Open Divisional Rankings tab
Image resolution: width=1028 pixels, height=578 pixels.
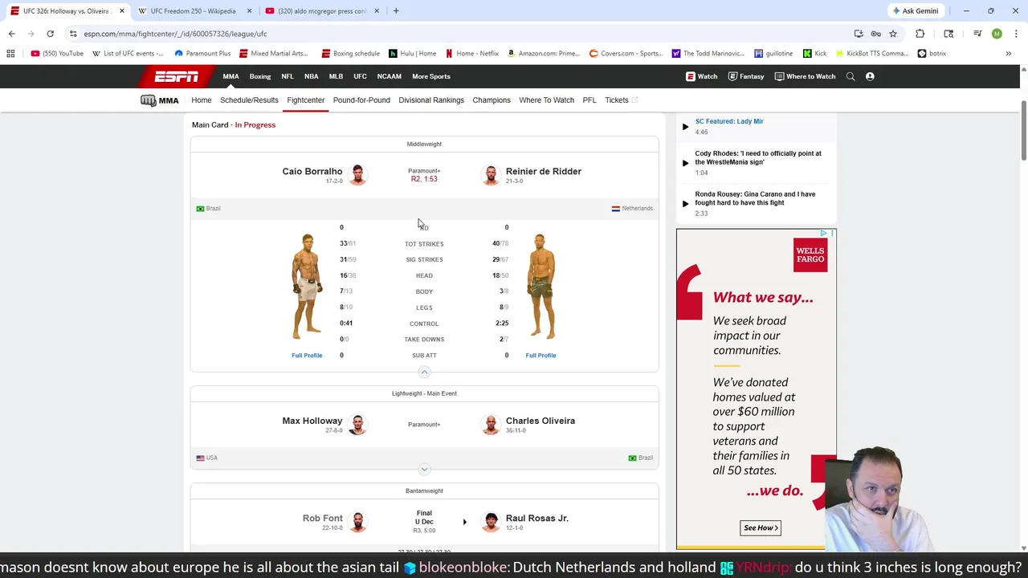tap(431, 100)
